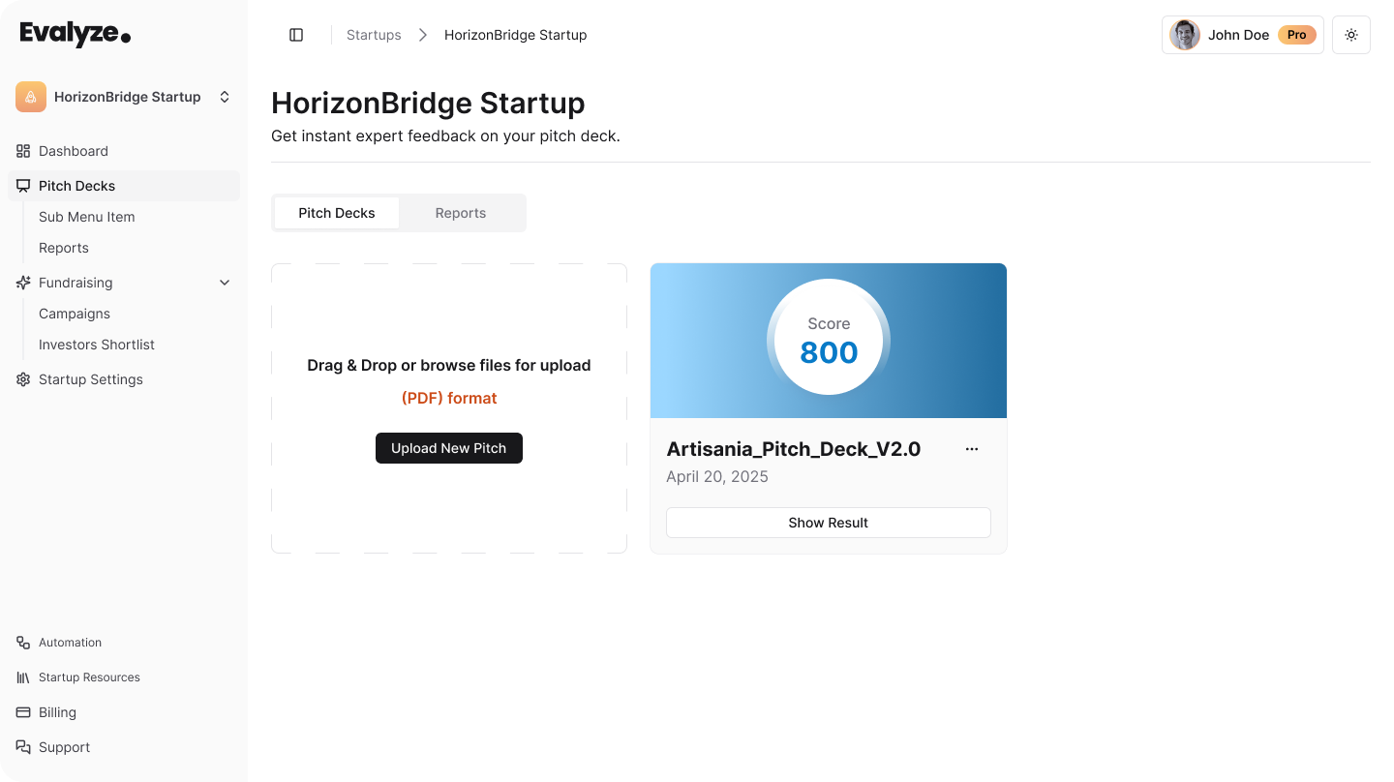Open the Artisania pitch deck options menu
This screenshot has height=782, width=1394.
coord(972,449)
